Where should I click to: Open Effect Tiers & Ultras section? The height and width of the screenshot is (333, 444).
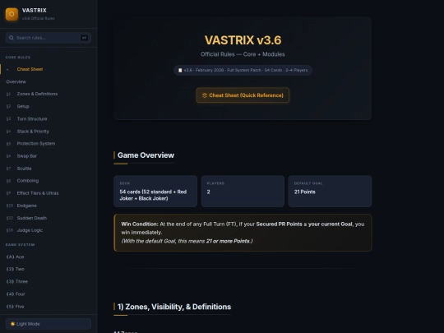point(49,193)
